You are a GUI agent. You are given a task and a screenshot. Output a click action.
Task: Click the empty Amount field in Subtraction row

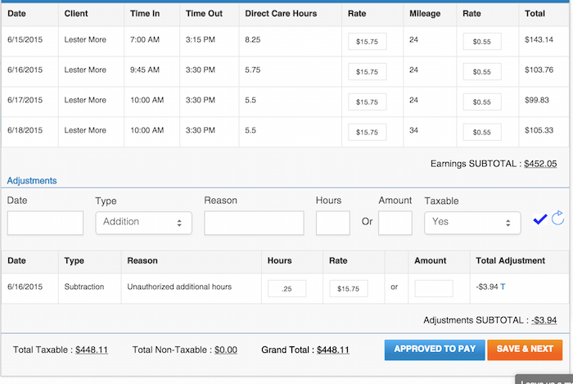click(433, 288)
